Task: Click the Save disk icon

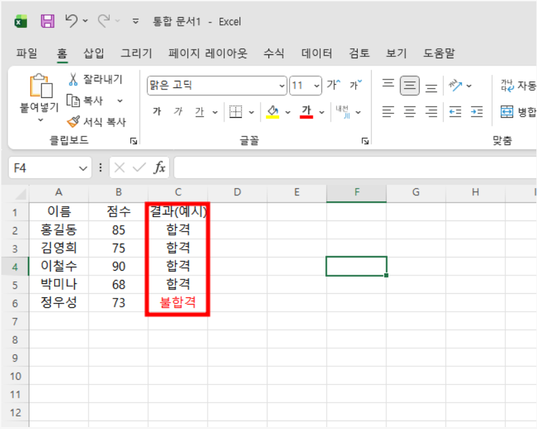Action: (48, 21)
